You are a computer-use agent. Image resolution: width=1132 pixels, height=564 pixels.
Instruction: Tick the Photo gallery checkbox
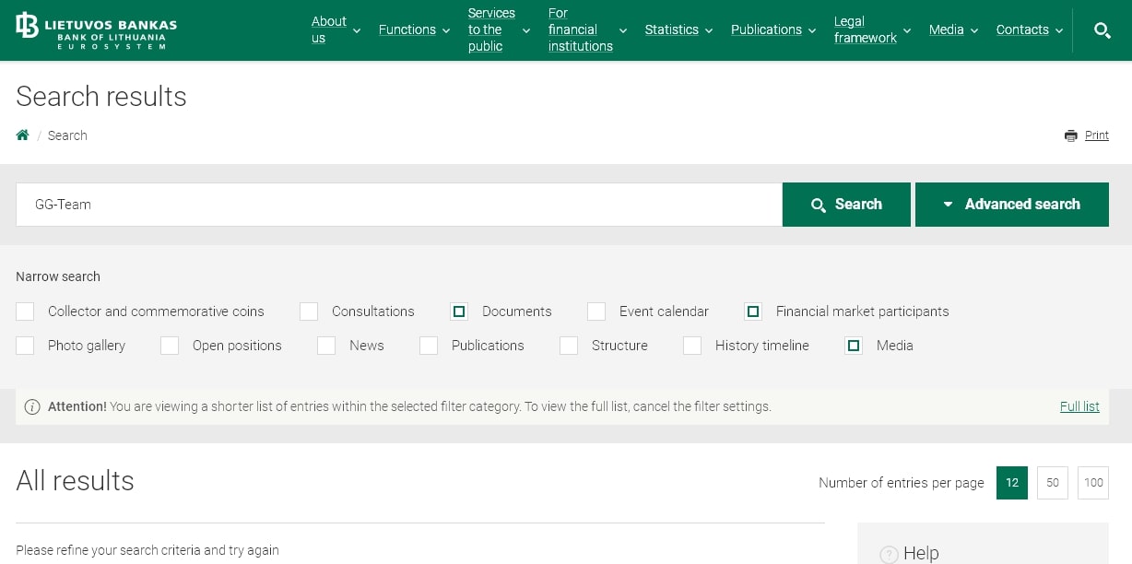[25, 346]
